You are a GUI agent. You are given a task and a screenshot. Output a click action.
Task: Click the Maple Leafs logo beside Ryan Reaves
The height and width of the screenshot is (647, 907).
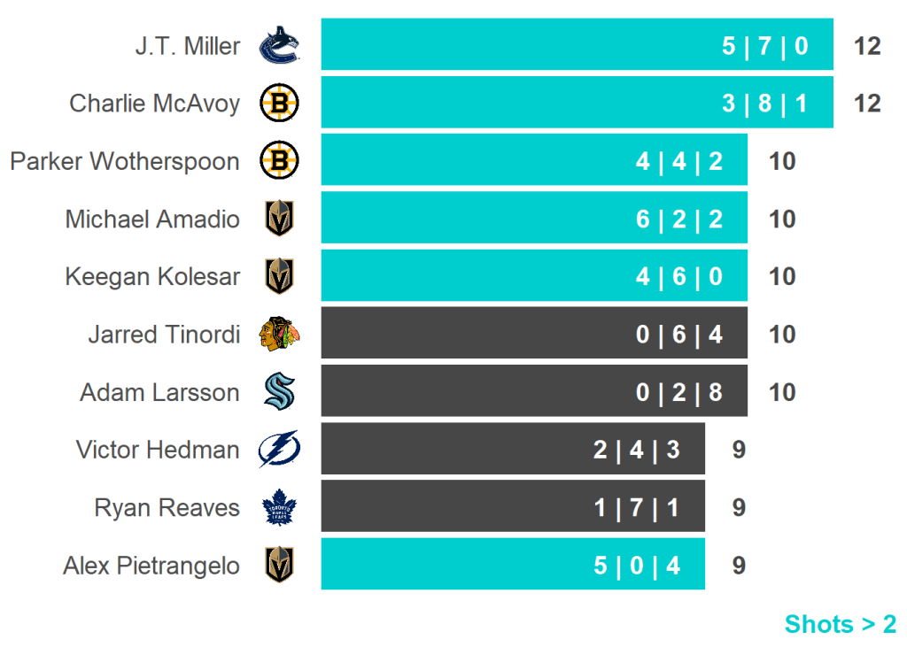[279, 507]
